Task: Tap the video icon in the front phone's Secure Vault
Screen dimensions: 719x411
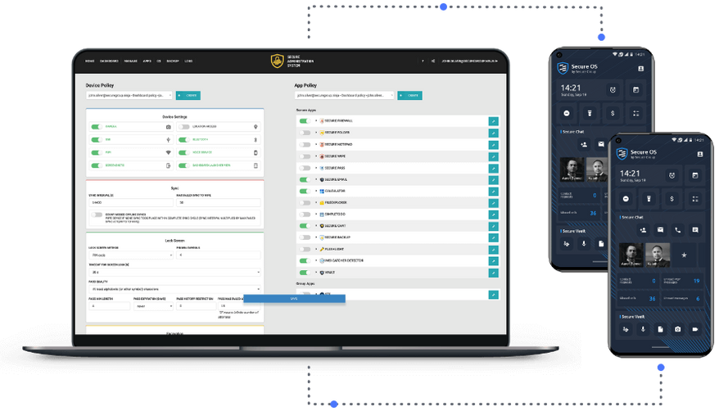Action: (695, 329)
